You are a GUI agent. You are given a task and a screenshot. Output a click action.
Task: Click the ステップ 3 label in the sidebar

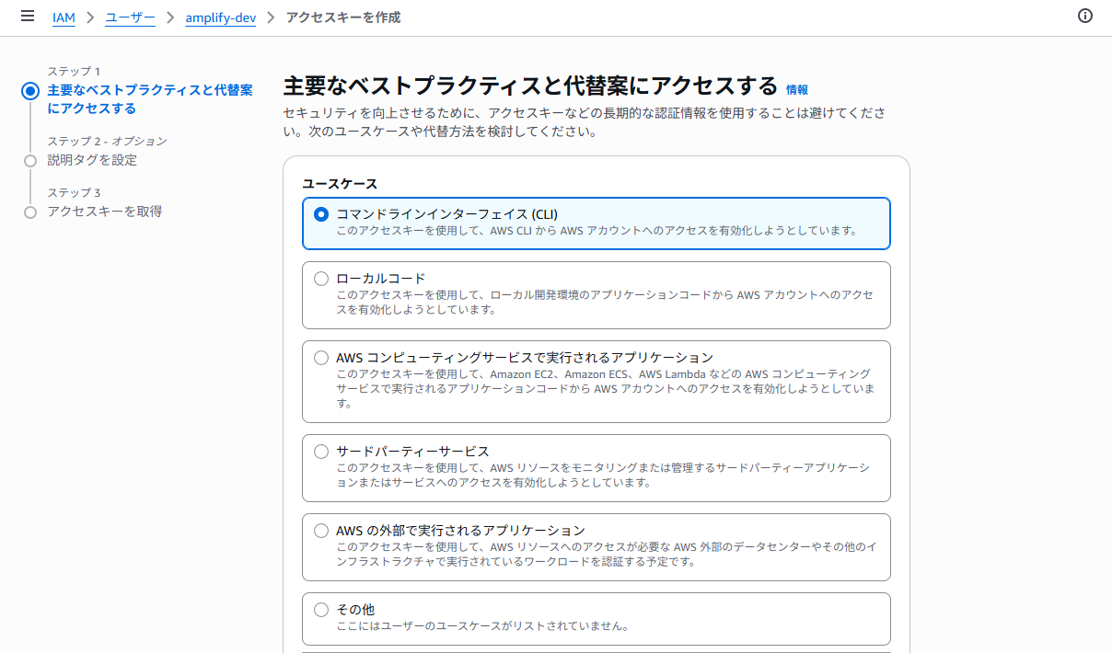pos(75,192)
